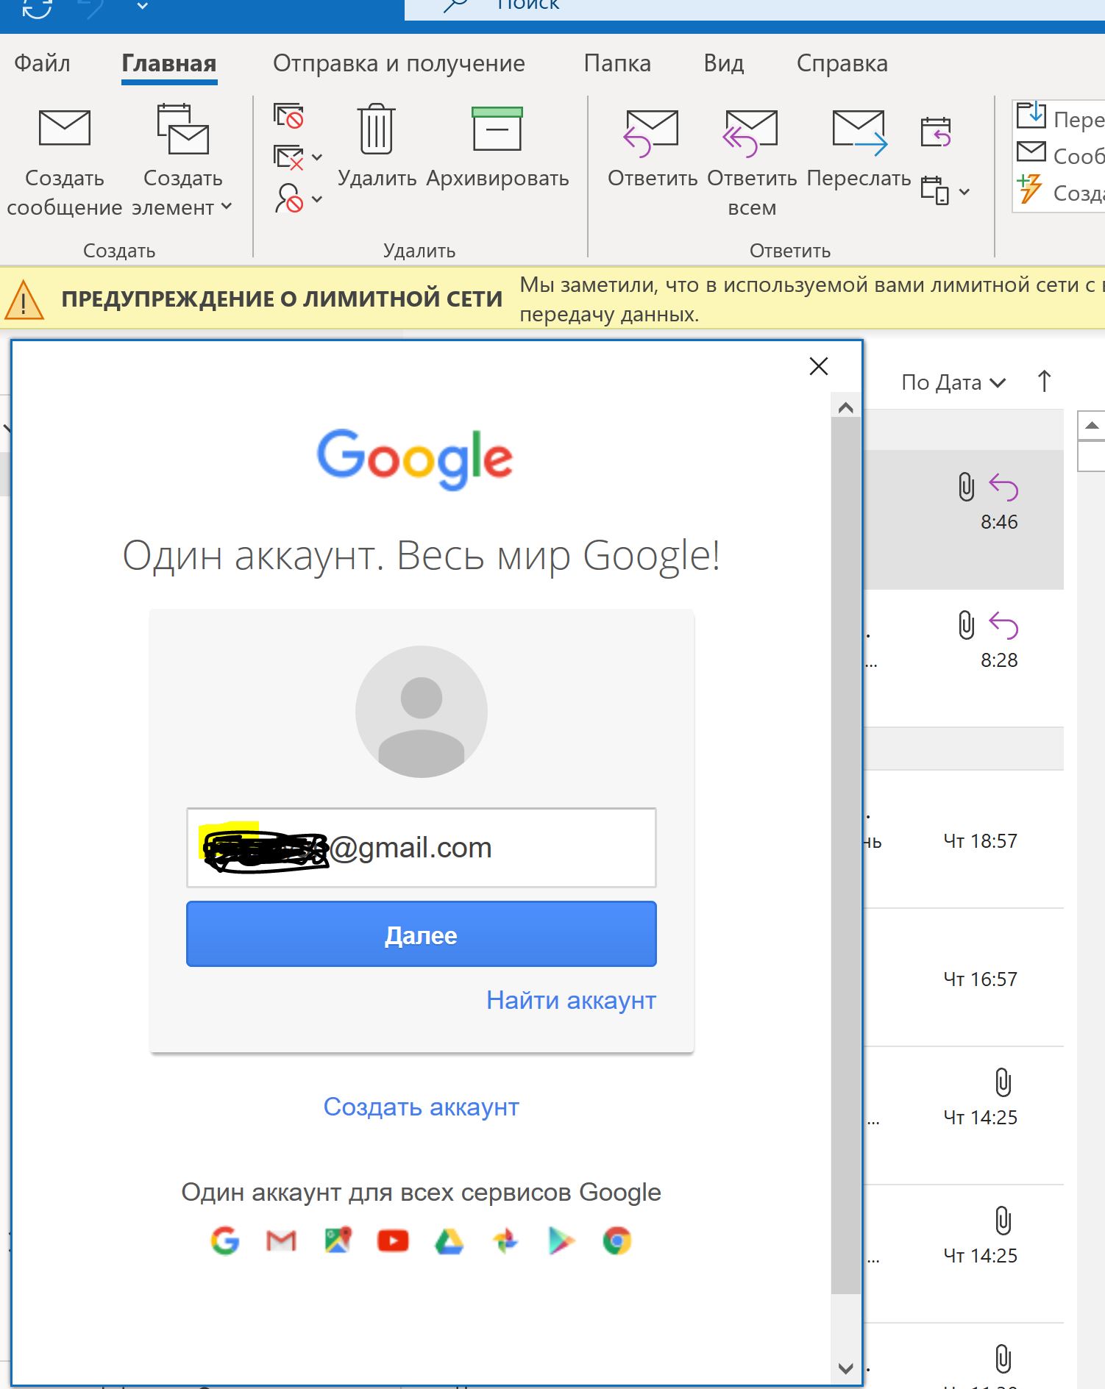Click the Gmail address input field
Screen dimensions: 1105x1389
(422, 848)
